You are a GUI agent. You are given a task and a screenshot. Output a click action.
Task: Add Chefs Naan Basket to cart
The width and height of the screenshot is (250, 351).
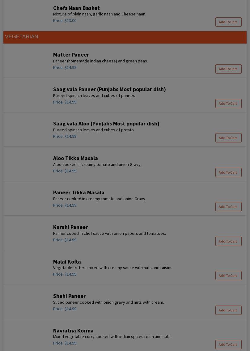228,22
